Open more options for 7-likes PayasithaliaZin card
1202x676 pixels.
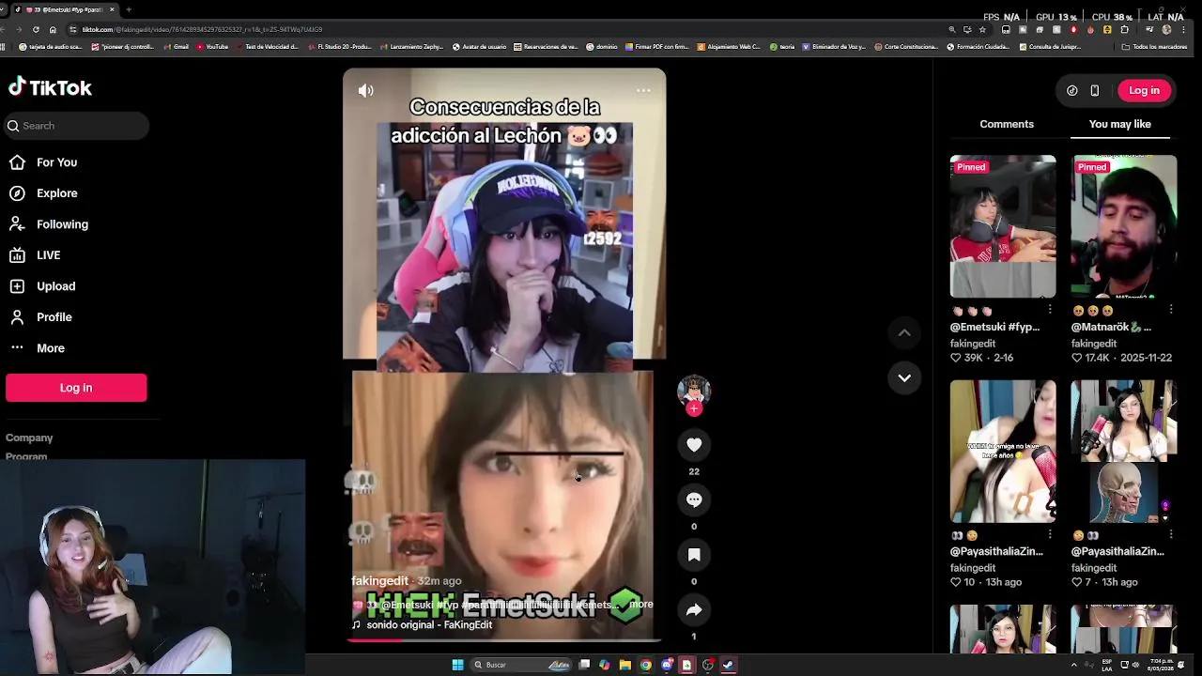1171,535
